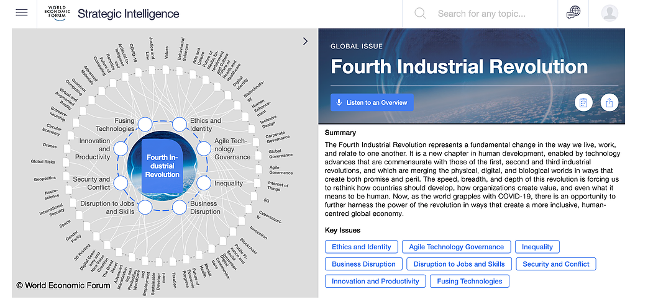Select Ethics and Identity key issue tag

(x=361, y=247)
